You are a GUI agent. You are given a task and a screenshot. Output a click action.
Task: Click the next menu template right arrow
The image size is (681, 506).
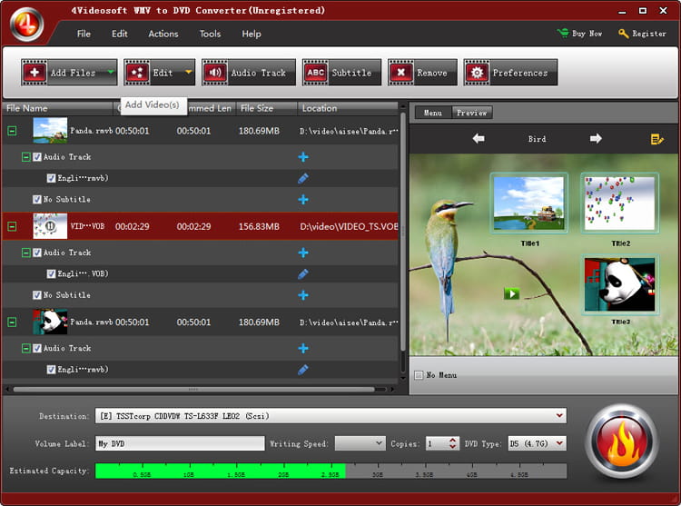coord(596,139)
